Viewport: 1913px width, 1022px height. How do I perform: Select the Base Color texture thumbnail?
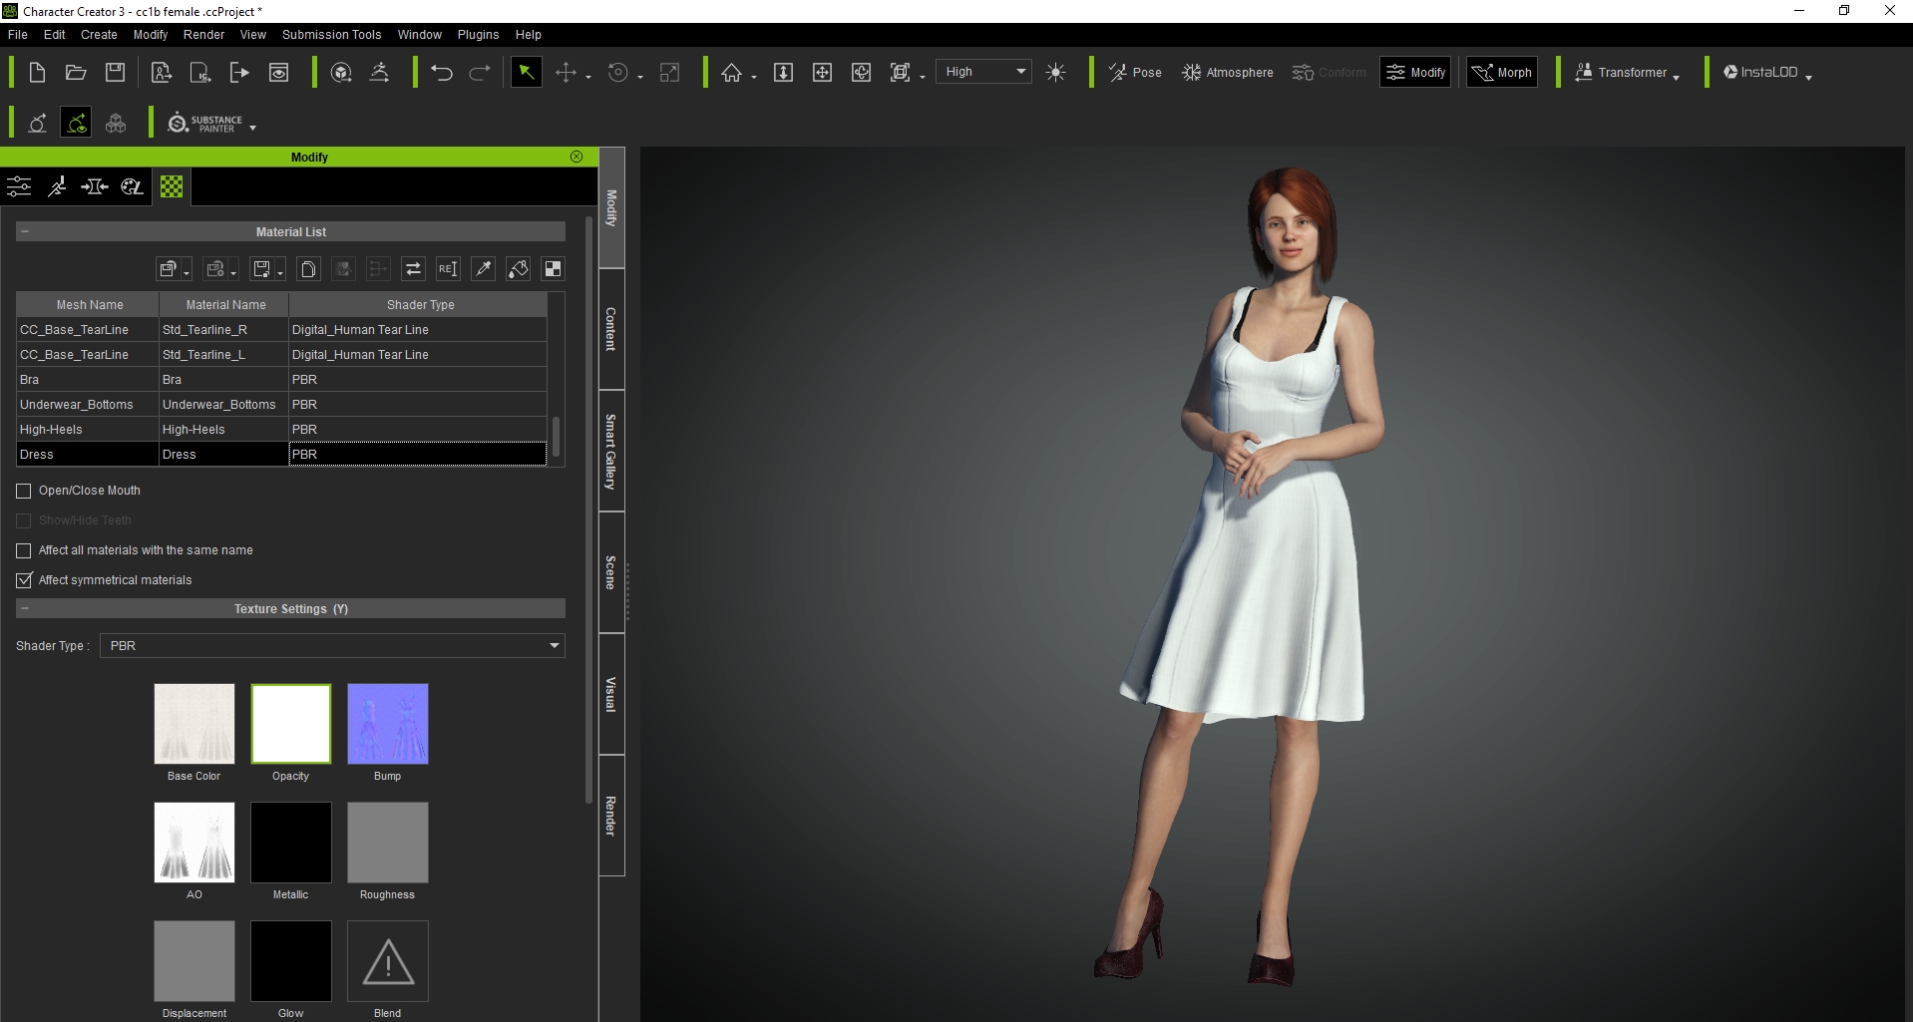194,724
